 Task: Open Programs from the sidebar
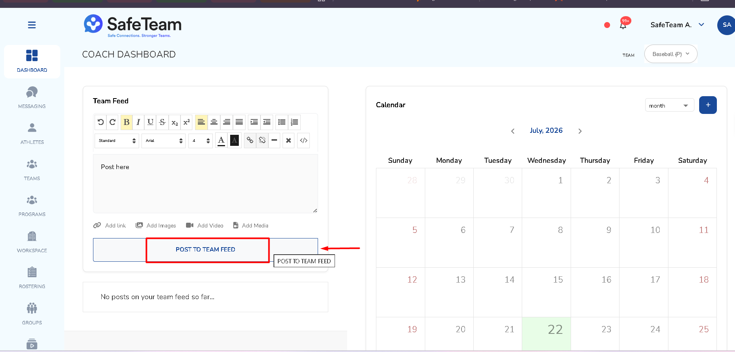[x=32, y=206]
